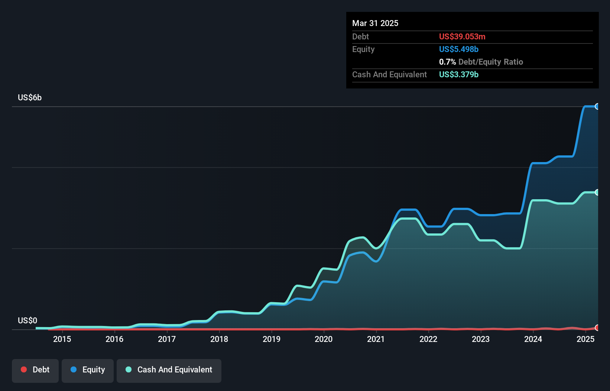Click the blue Equity legend dot
Image resolution: width=610 pixels, height=391 pixels.
pos(74,369)
